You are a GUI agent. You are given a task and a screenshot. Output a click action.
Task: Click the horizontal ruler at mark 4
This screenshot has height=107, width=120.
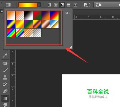tap(89, 17)
